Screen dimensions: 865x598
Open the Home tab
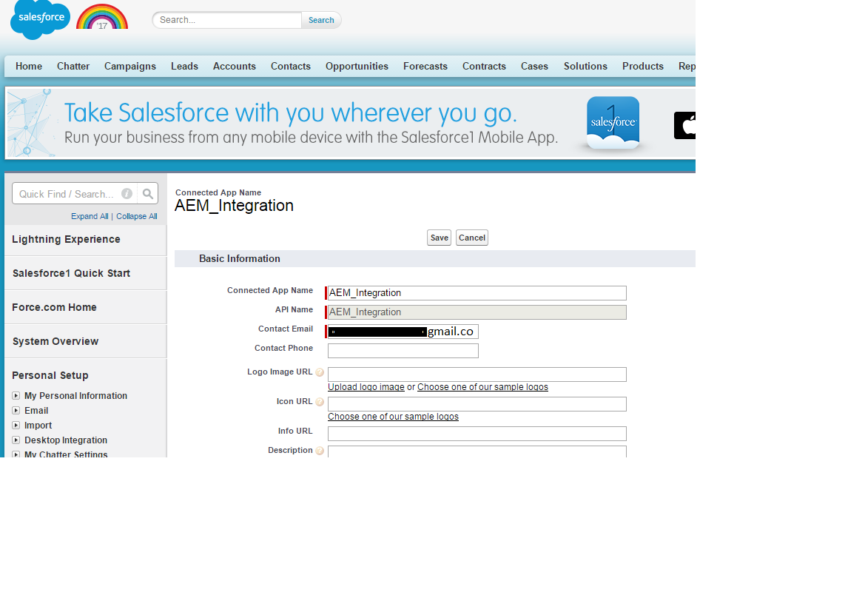[29, 66]
